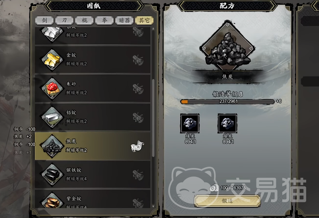Click the 锻造 forge button
The image size is (319, 218).
227,201
